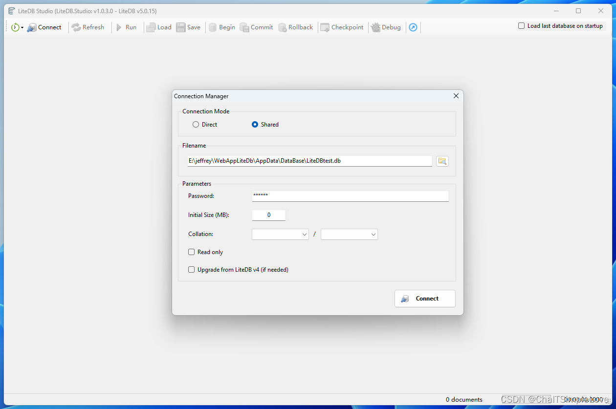Open the second Collation dropdown

(x=349, y=235)
